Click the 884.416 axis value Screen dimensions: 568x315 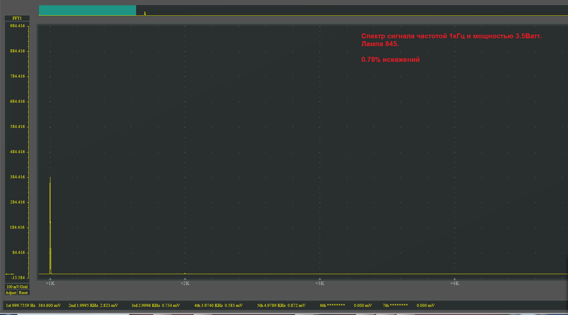(x=17, y=51)
